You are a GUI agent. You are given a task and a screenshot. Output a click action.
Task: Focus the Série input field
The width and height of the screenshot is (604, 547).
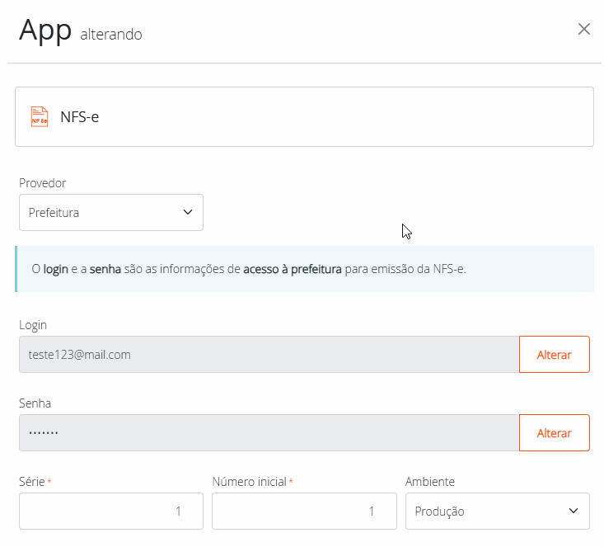pyautogui.click(x=111, y=512)
